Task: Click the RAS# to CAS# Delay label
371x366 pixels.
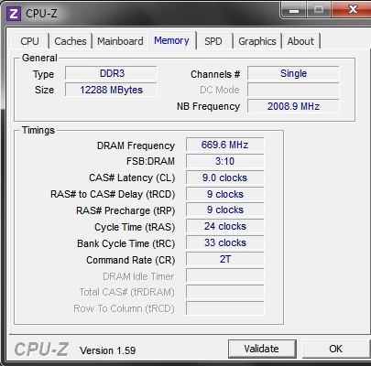Action: [x=113, y=194]
